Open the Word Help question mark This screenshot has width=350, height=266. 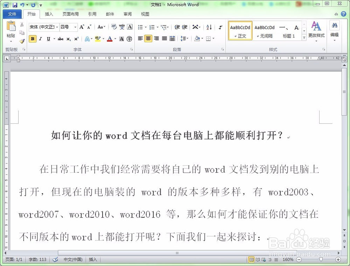coord(344,14)
